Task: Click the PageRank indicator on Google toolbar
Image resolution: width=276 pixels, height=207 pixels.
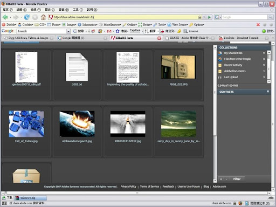Action: (135, 31)
